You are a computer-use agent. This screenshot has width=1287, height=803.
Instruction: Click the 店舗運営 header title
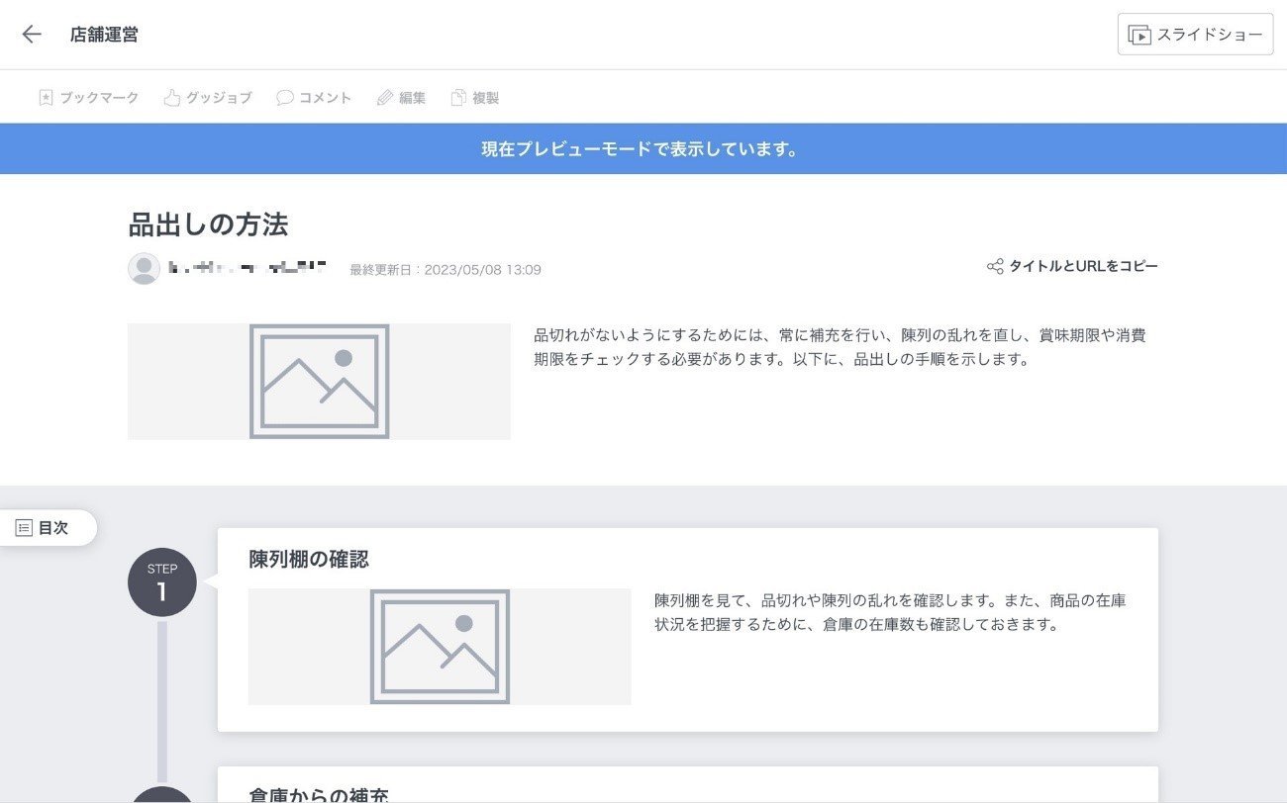pyautogui.click(x=104, y=35)
